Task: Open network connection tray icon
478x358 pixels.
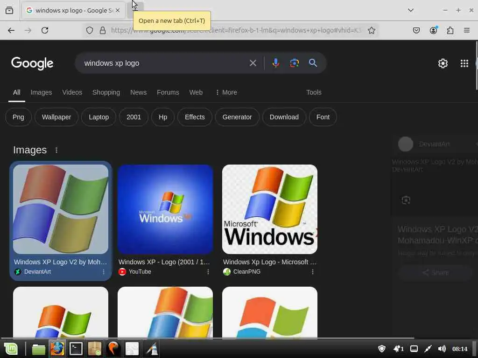Action: [428, 349]
